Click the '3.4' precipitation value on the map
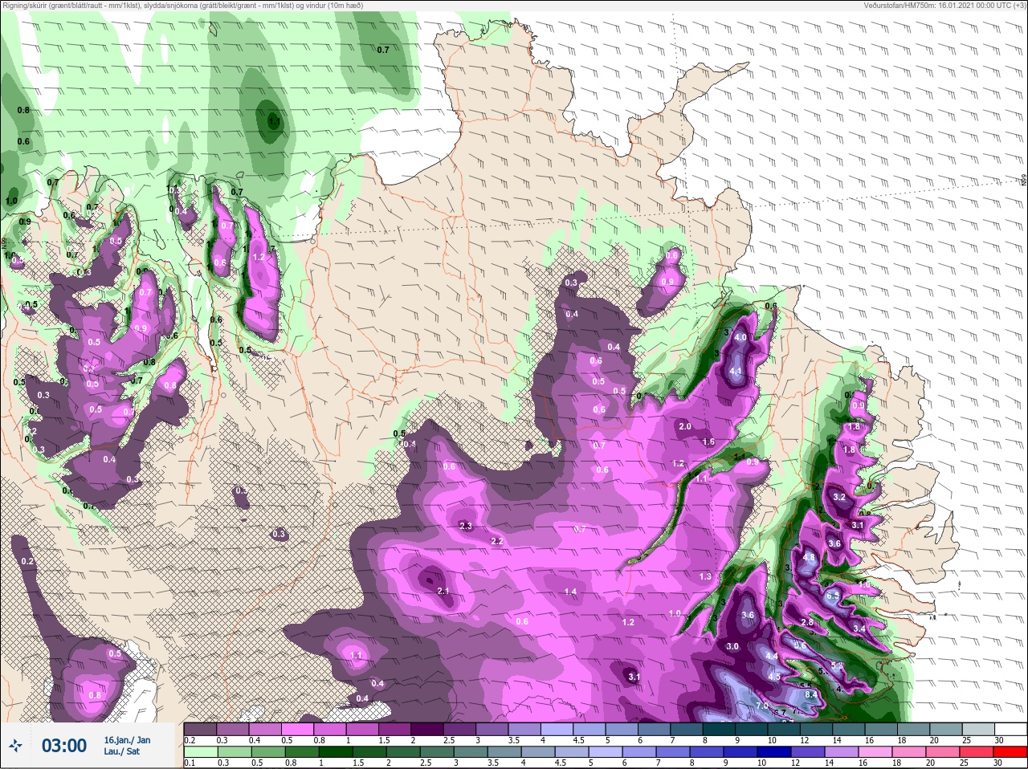Screen dimensions: 1028x769 pyautogui.click(x=859, y=629)
